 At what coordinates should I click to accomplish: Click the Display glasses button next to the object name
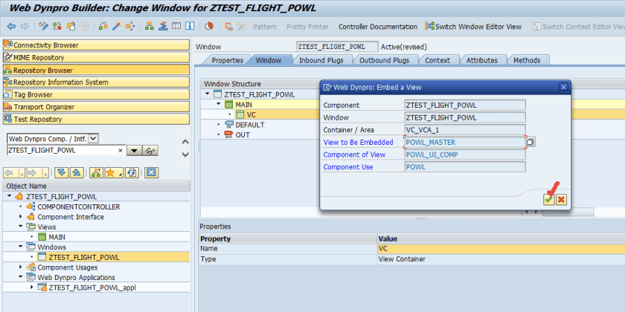click(x=150, y=151)
